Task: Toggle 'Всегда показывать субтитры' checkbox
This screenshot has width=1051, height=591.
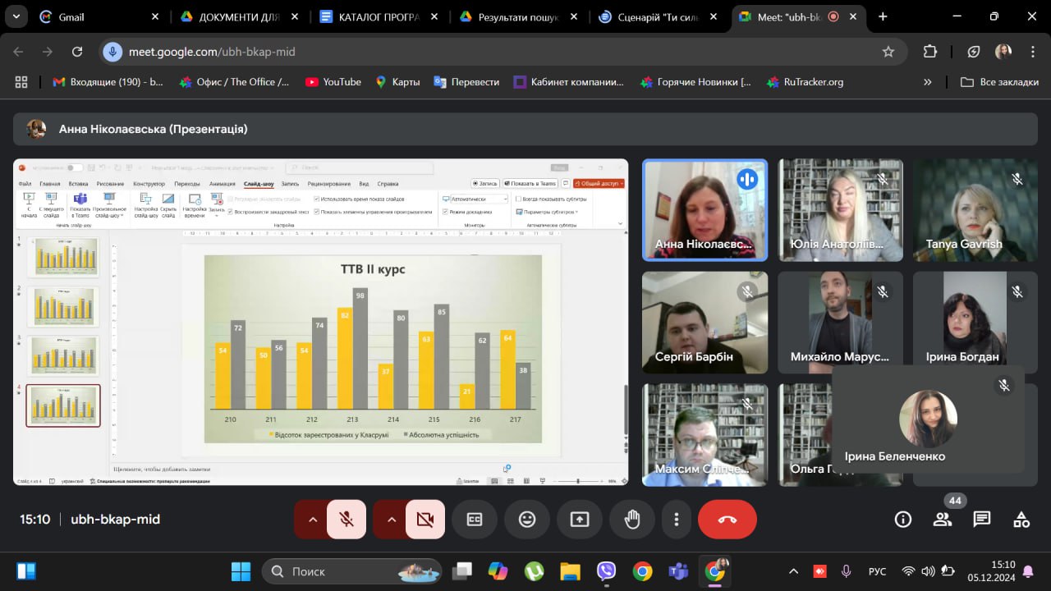Action: click(x=518, y=199)
